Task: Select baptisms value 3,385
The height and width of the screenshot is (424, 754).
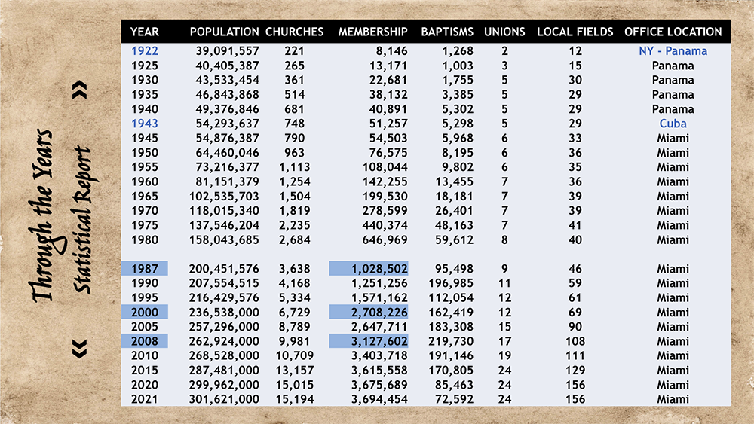Action: [458, 95]
